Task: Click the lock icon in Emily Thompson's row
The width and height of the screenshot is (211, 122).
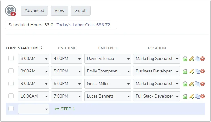Action: coord(185,71)
